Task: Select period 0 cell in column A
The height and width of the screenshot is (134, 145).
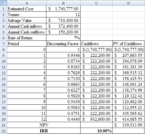Action: coord(27,50)
